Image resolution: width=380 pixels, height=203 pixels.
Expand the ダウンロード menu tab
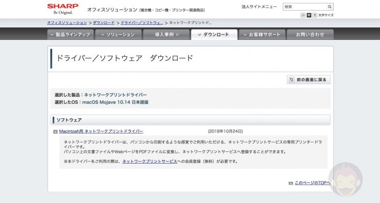(214, 34)
